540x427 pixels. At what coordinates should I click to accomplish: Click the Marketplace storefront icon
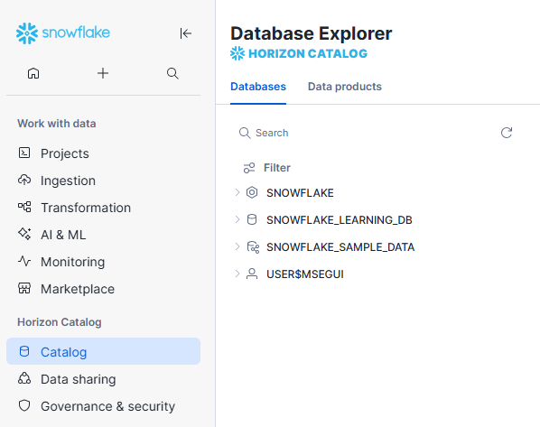[x=24, y=288]
